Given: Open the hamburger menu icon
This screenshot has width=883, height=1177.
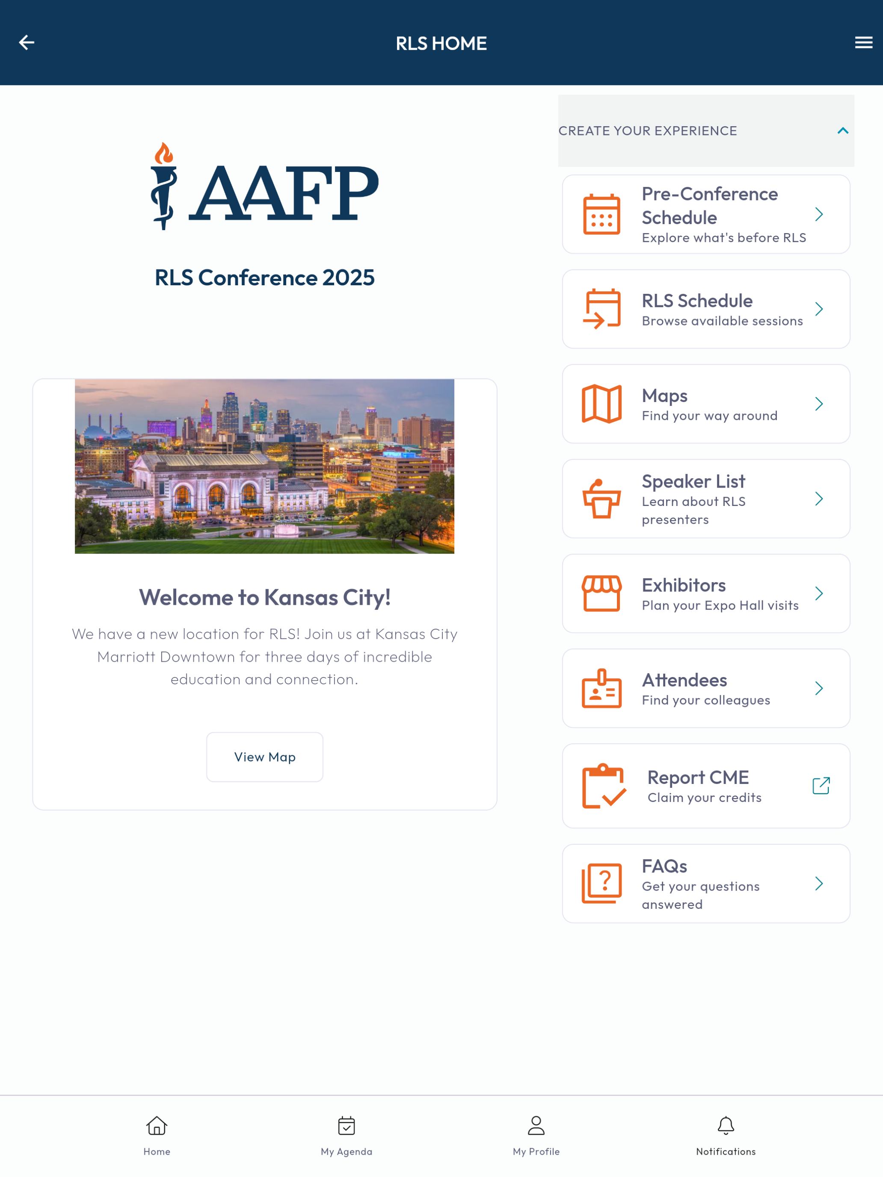Looking at the screenshot, I should pyautogui.click(x=863, y=43).
